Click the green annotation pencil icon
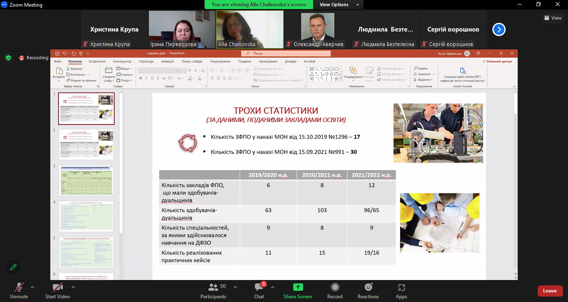568x302 pixels. (13, 267)
